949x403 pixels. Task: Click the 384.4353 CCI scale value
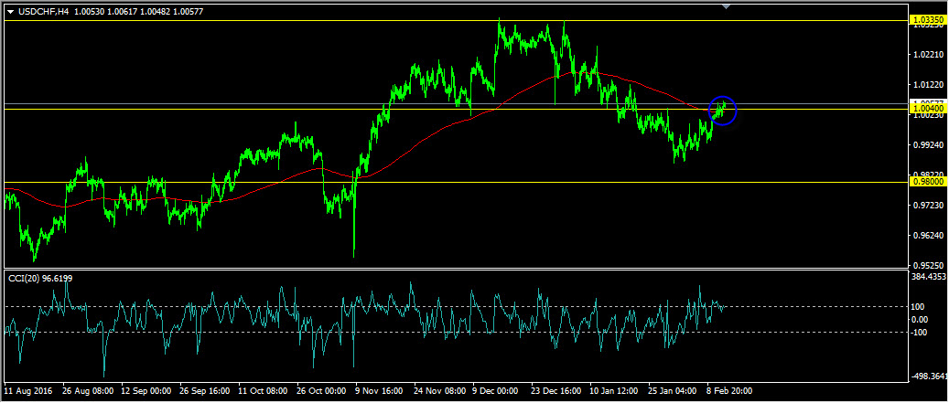point(929,277)
